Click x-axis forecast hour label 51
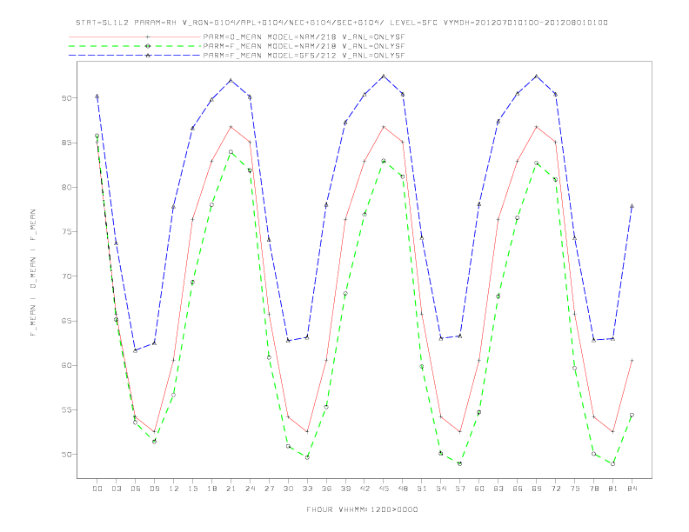 [x=422, y=489]
